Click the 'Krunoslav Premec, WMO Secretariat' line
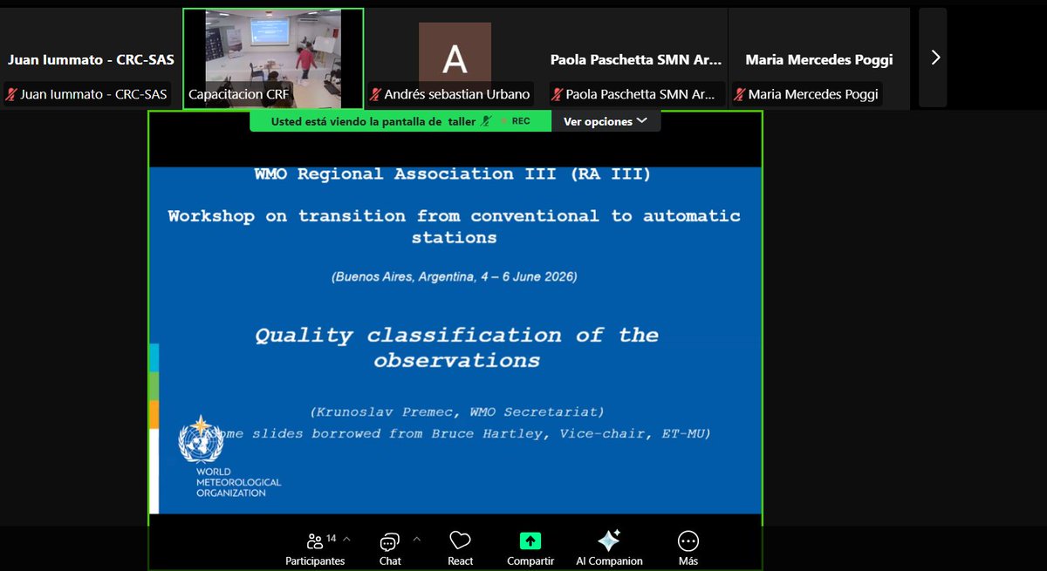This screenshot has width=1047, height=571. [456, 411]
